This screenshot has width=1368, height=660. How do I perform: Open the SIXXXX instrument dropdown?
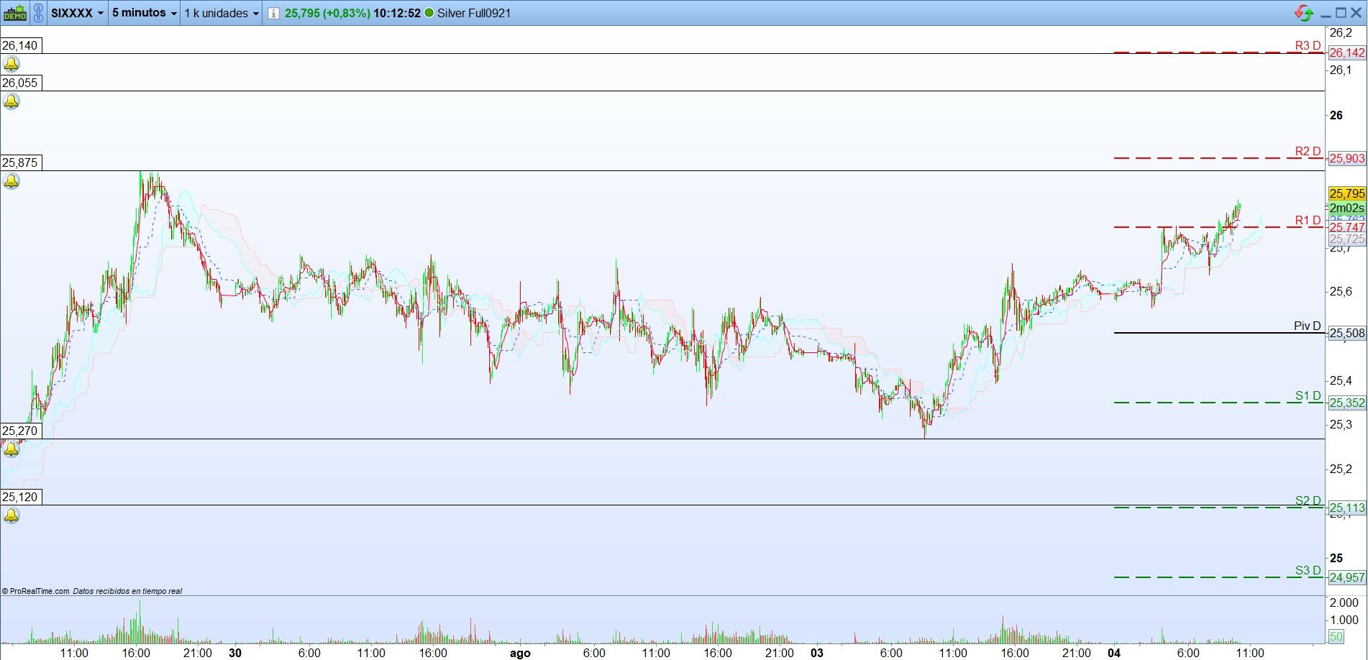coord(78,13)
